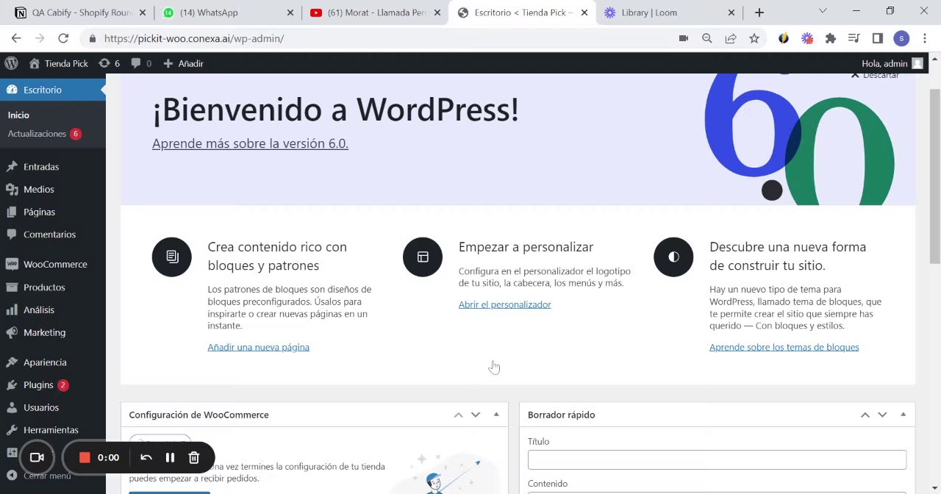Click the WordPress logo in the admin bar
Screen dimensions: 941x494
click(10, 63)
